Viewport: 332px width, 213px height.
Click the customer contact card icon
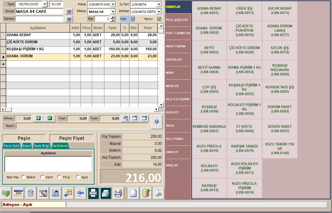coord(56,193)
